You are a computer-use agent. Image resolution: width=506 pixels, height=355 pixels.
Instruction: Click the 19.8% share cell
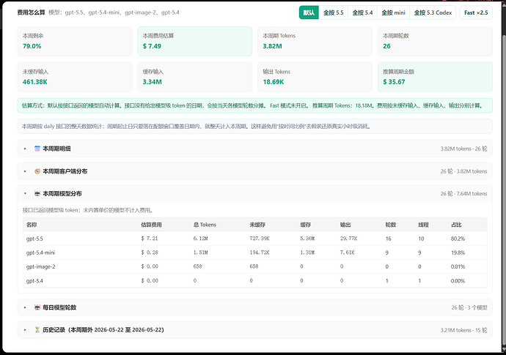click(458, 253)
